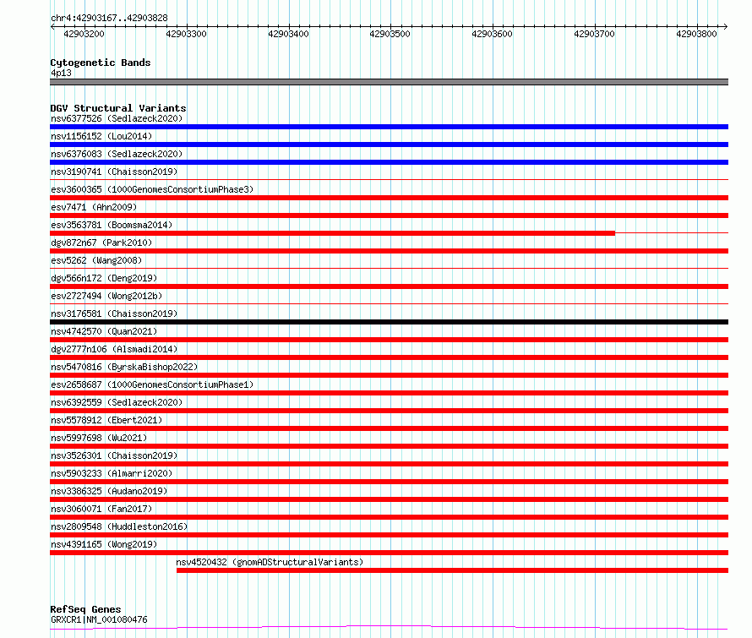
Task: Open the GRXCR1|NM_001080476 gene label
Action: [x=99, y=619]
